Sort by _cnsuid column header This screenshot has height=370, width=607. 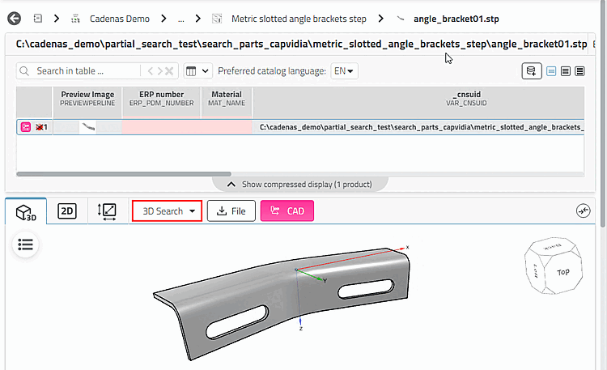click(x=418, y=102)
